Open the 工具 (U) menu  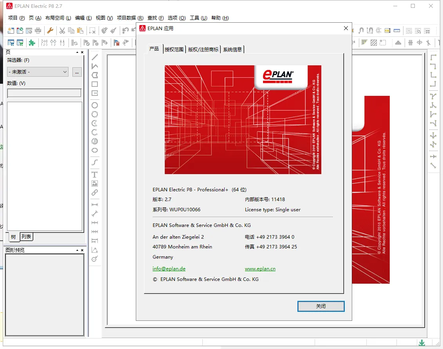coord(198,18)
